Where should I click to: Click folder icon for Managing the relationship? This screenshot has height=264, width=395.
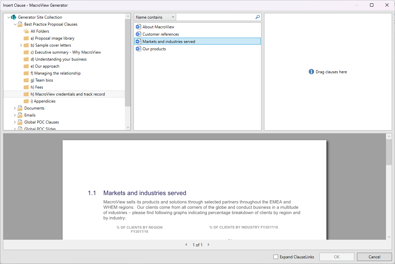[x=26, y=73]
